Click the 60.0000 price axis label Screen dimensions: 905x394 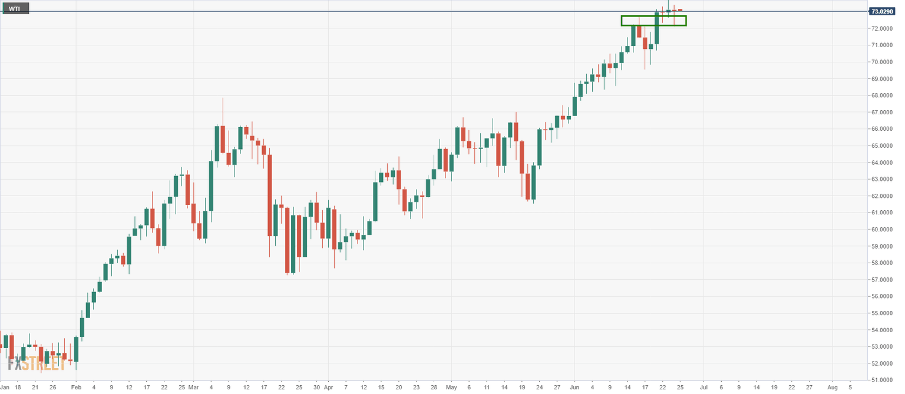[883, 230]
